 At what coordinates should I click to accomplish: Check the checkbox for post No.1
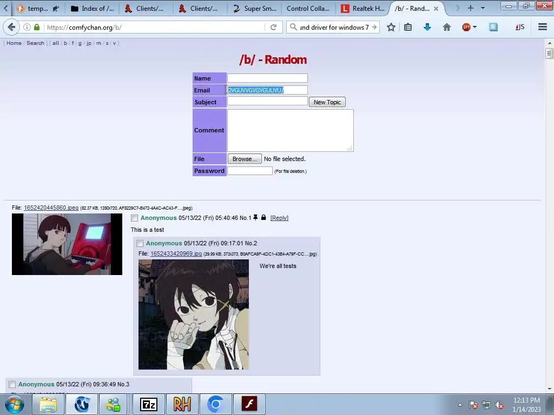pyautogui.click(x=134, y=218)
